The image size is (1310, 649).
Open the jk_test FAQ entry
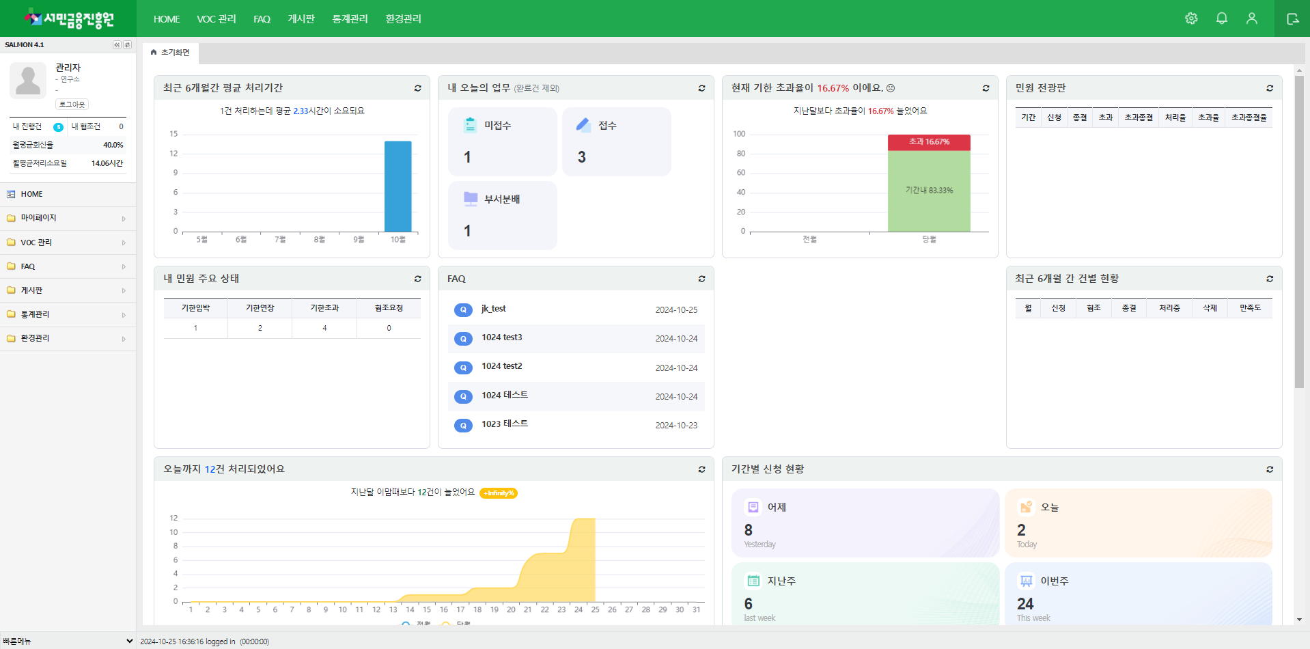[493, 309]
